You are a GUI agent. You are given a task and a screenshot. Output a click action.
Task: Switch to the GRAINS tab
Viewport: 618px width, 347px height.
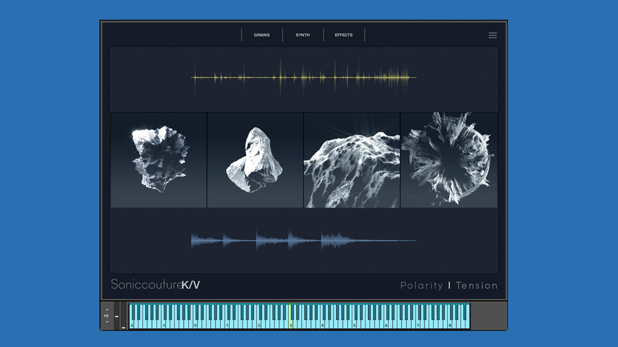click(x=262, y=35)
